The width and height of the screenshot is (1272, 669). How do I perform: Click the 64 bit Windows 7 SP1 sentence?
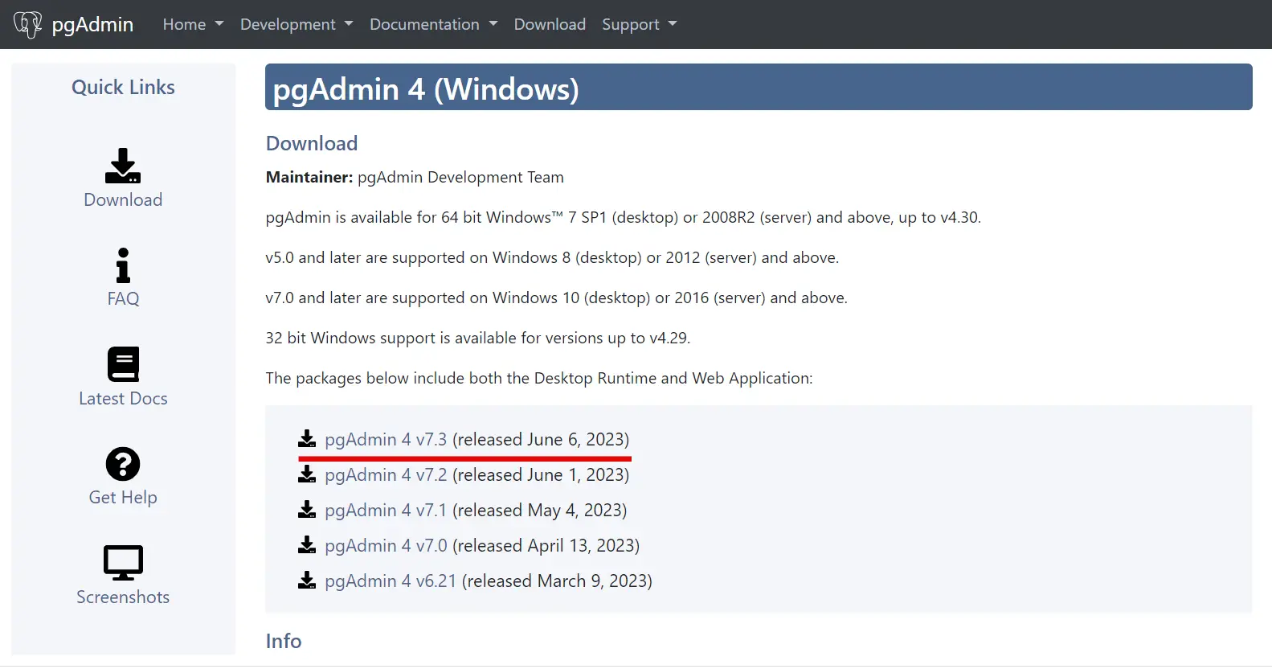click(x=624, y=217)
